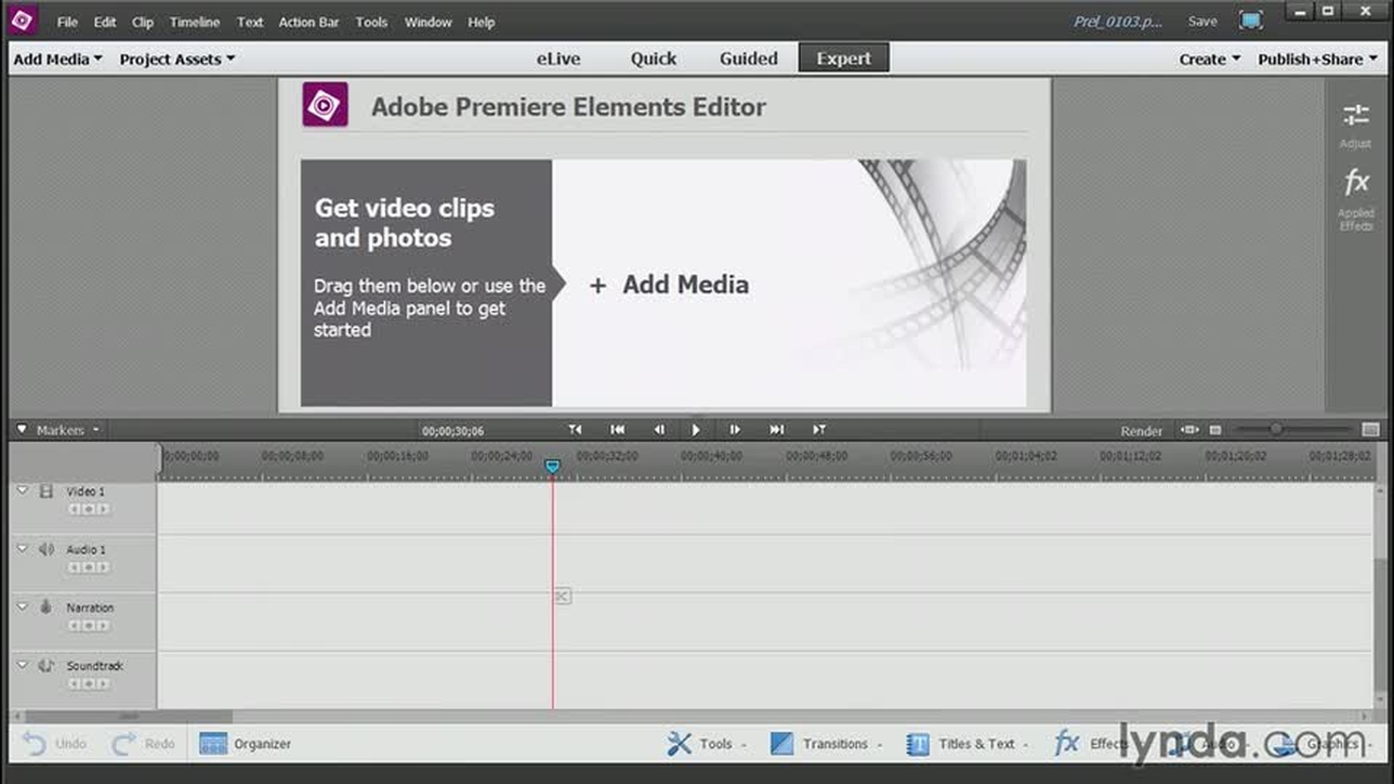
Task: Launch the Organizer from action bar
Action: [x=245, y=743]
